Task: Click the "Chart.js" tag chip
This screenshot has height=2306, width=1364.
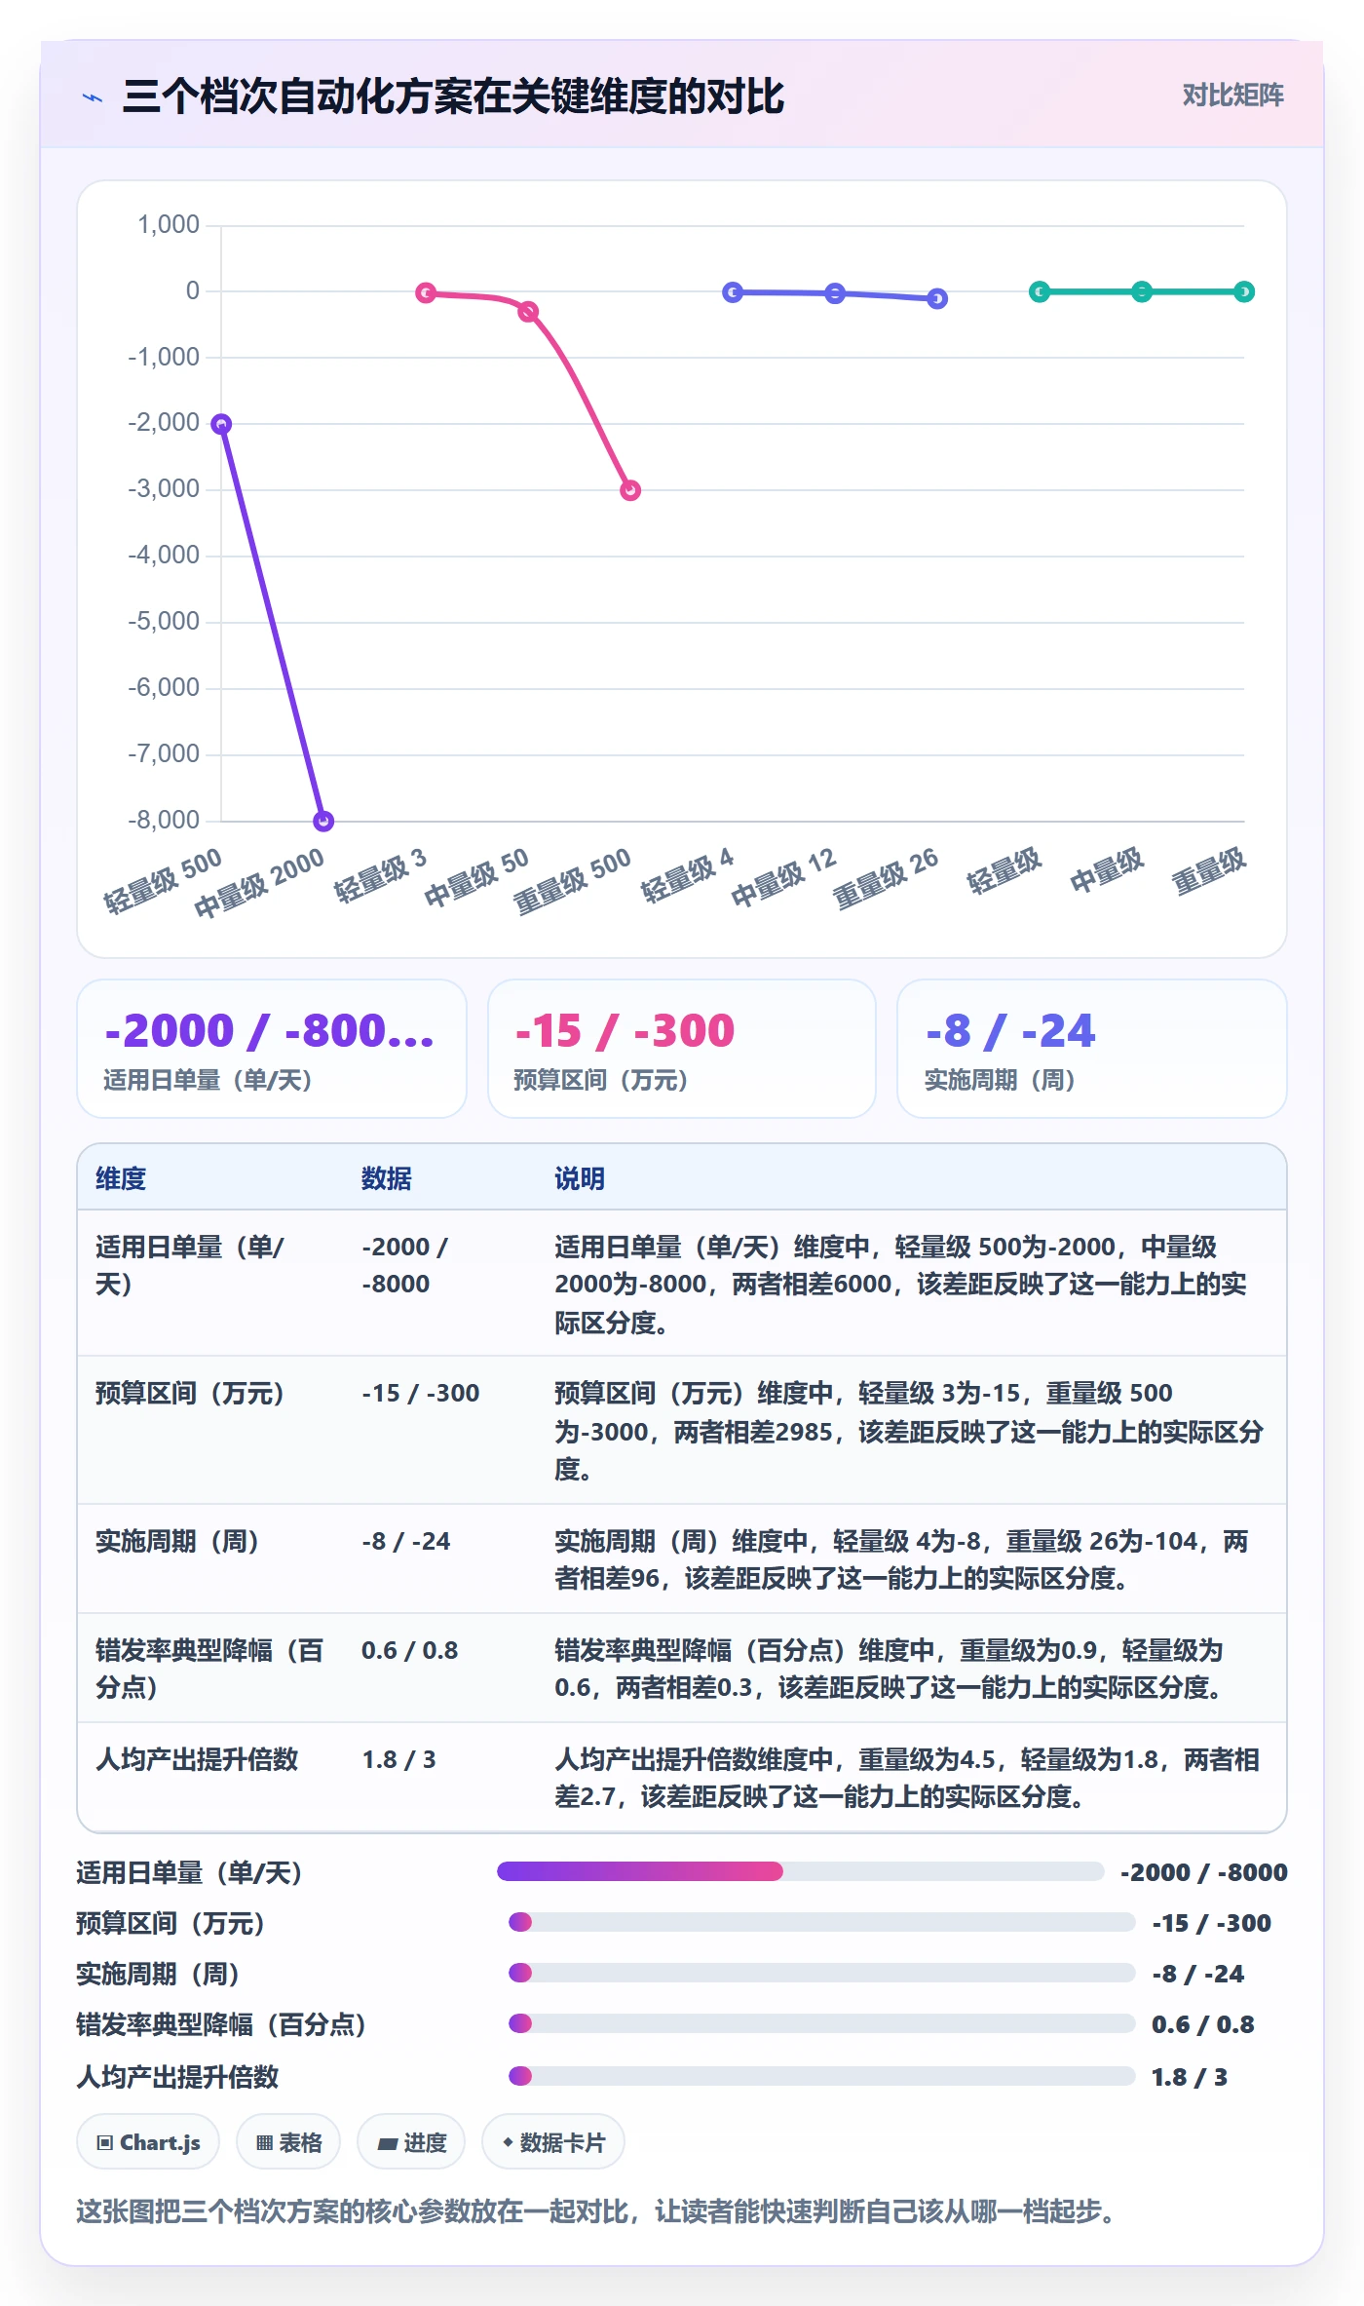Action: pyautogui.click(x=148, y=2142)
